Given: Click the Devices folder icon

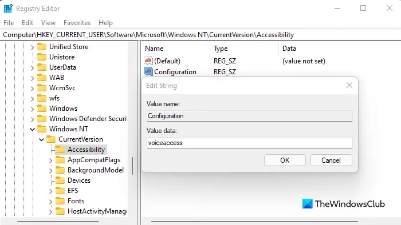Looking at the screenshot, I should tap(60, 180).
